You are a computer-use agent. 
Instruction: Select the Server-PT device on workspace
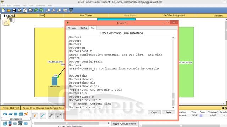(55, 81)
